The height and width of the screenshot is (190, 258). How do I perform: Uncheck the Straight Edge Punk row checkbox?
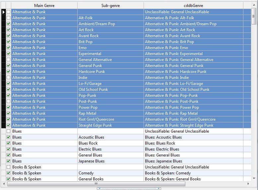(x=9, y=125)
